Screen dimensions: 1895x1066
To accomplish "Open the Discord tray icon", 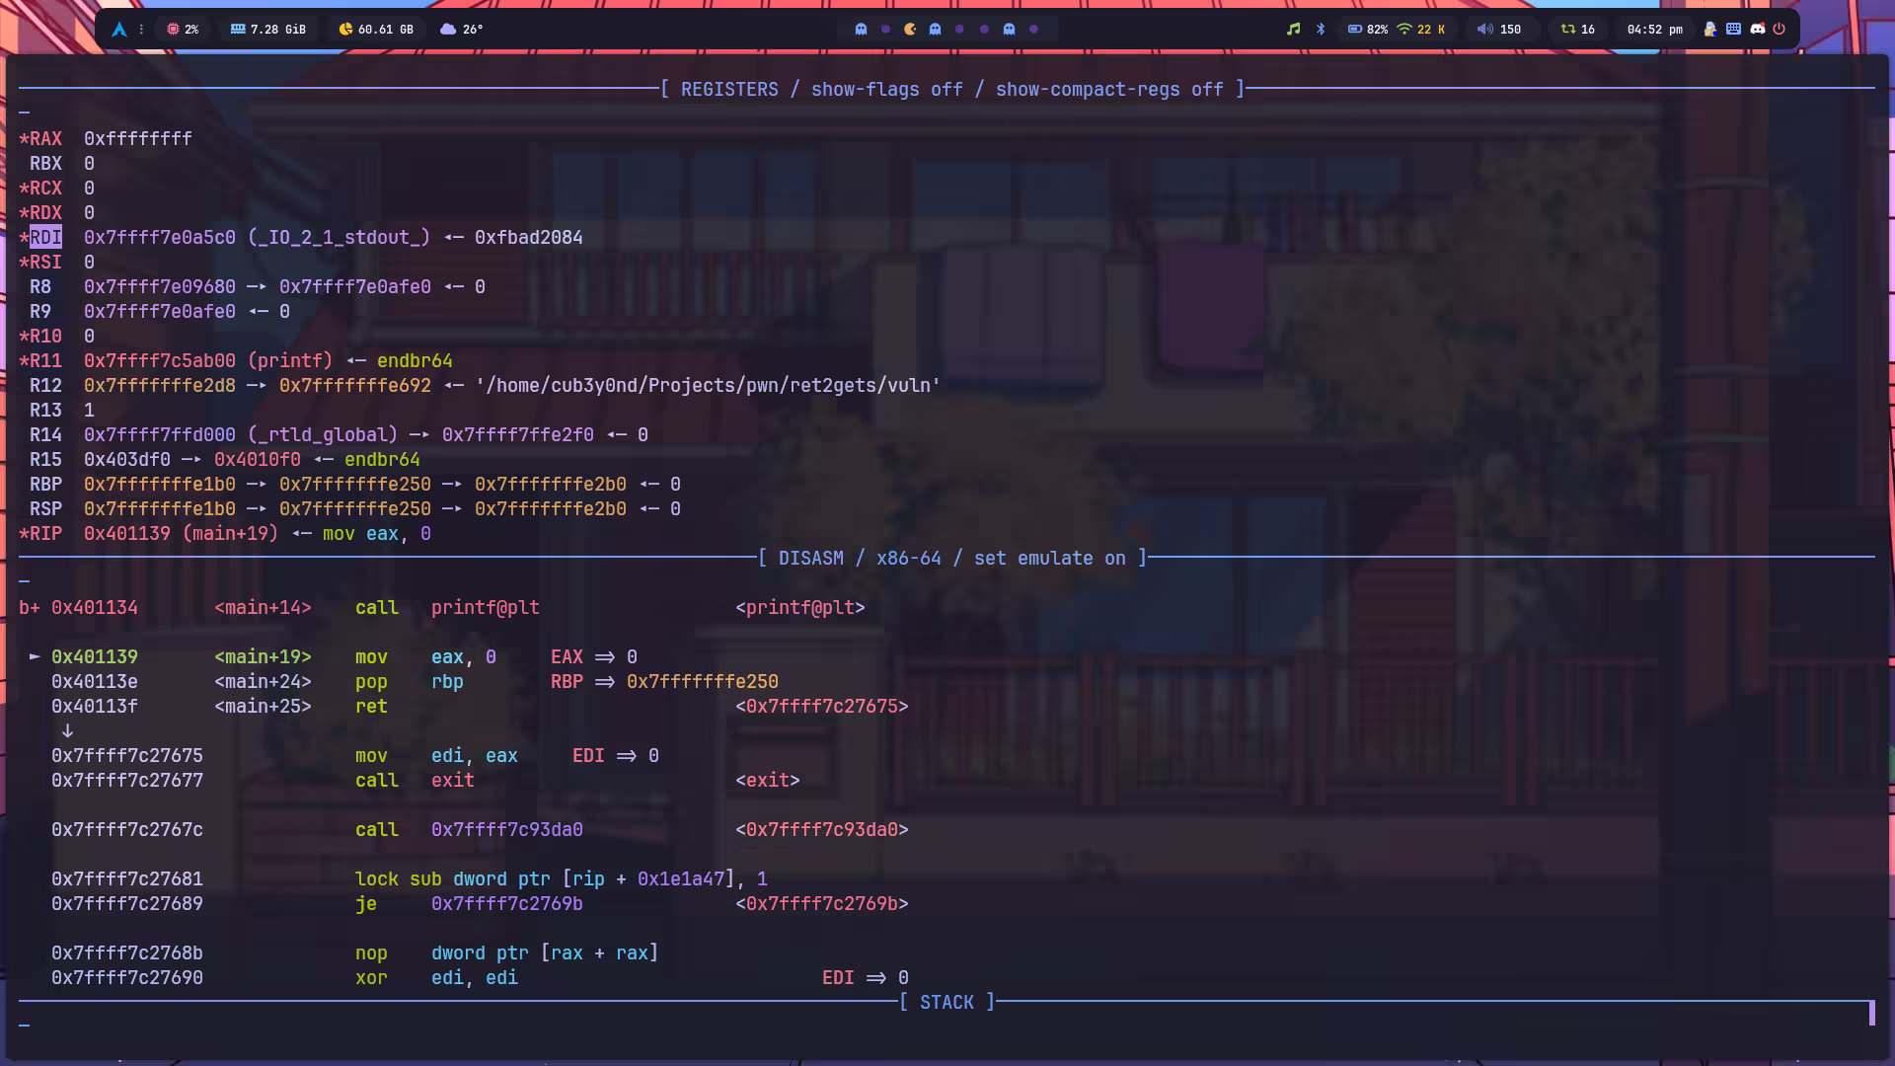I will point(1758,30).
